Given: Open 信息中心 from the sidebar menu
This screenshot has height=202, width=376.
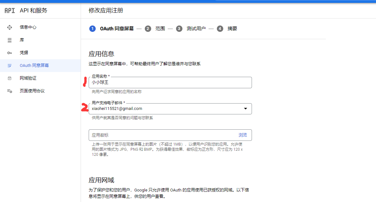Looking at the screenshot, I should [x=28, y=27].
